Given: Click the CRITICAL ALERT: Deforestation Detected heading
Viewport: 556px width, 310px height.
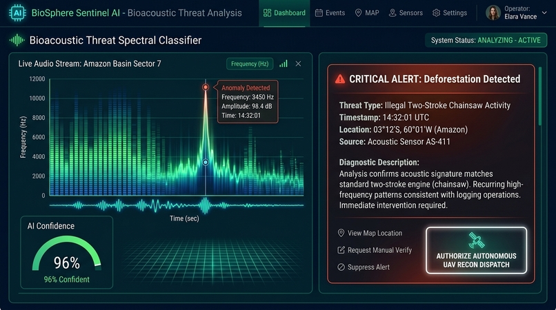Looking at the screenshot, I should [x=435, y=79].
